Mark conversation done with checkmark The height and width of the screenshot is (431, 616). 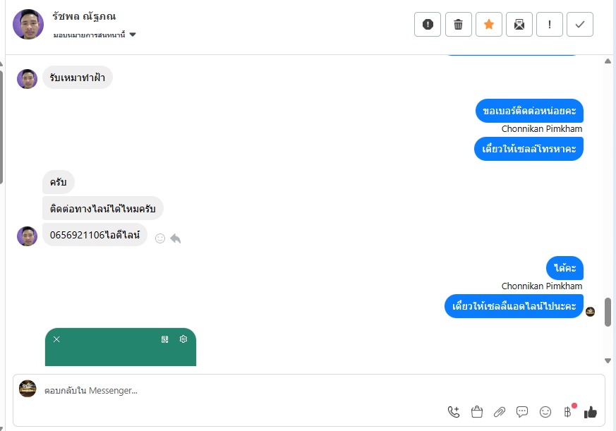580,25
